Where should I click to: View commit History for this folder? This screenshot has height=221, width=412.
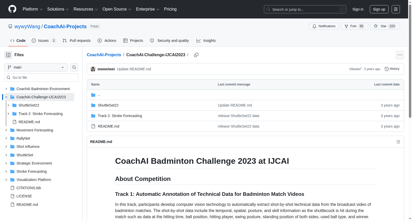[x=392, y=69]
